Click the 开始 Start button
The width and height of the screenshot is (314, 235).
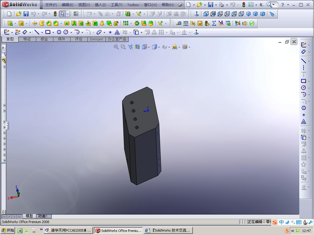[8, 230]
